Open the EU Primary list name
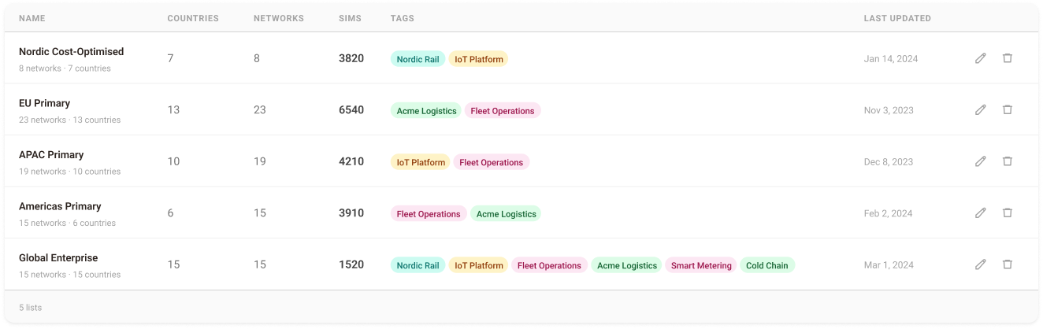This screenshot has width=1043, height=329. pos(44,103)
